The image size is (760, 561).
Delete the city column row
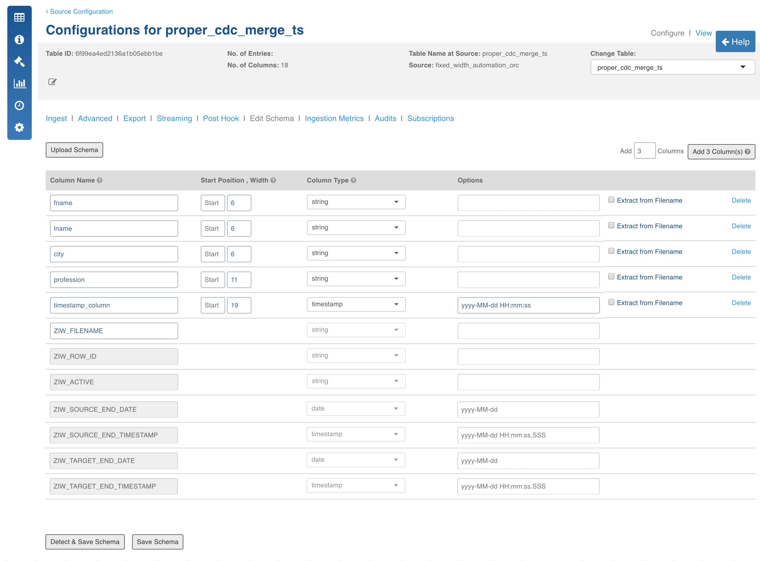(741, 252)
